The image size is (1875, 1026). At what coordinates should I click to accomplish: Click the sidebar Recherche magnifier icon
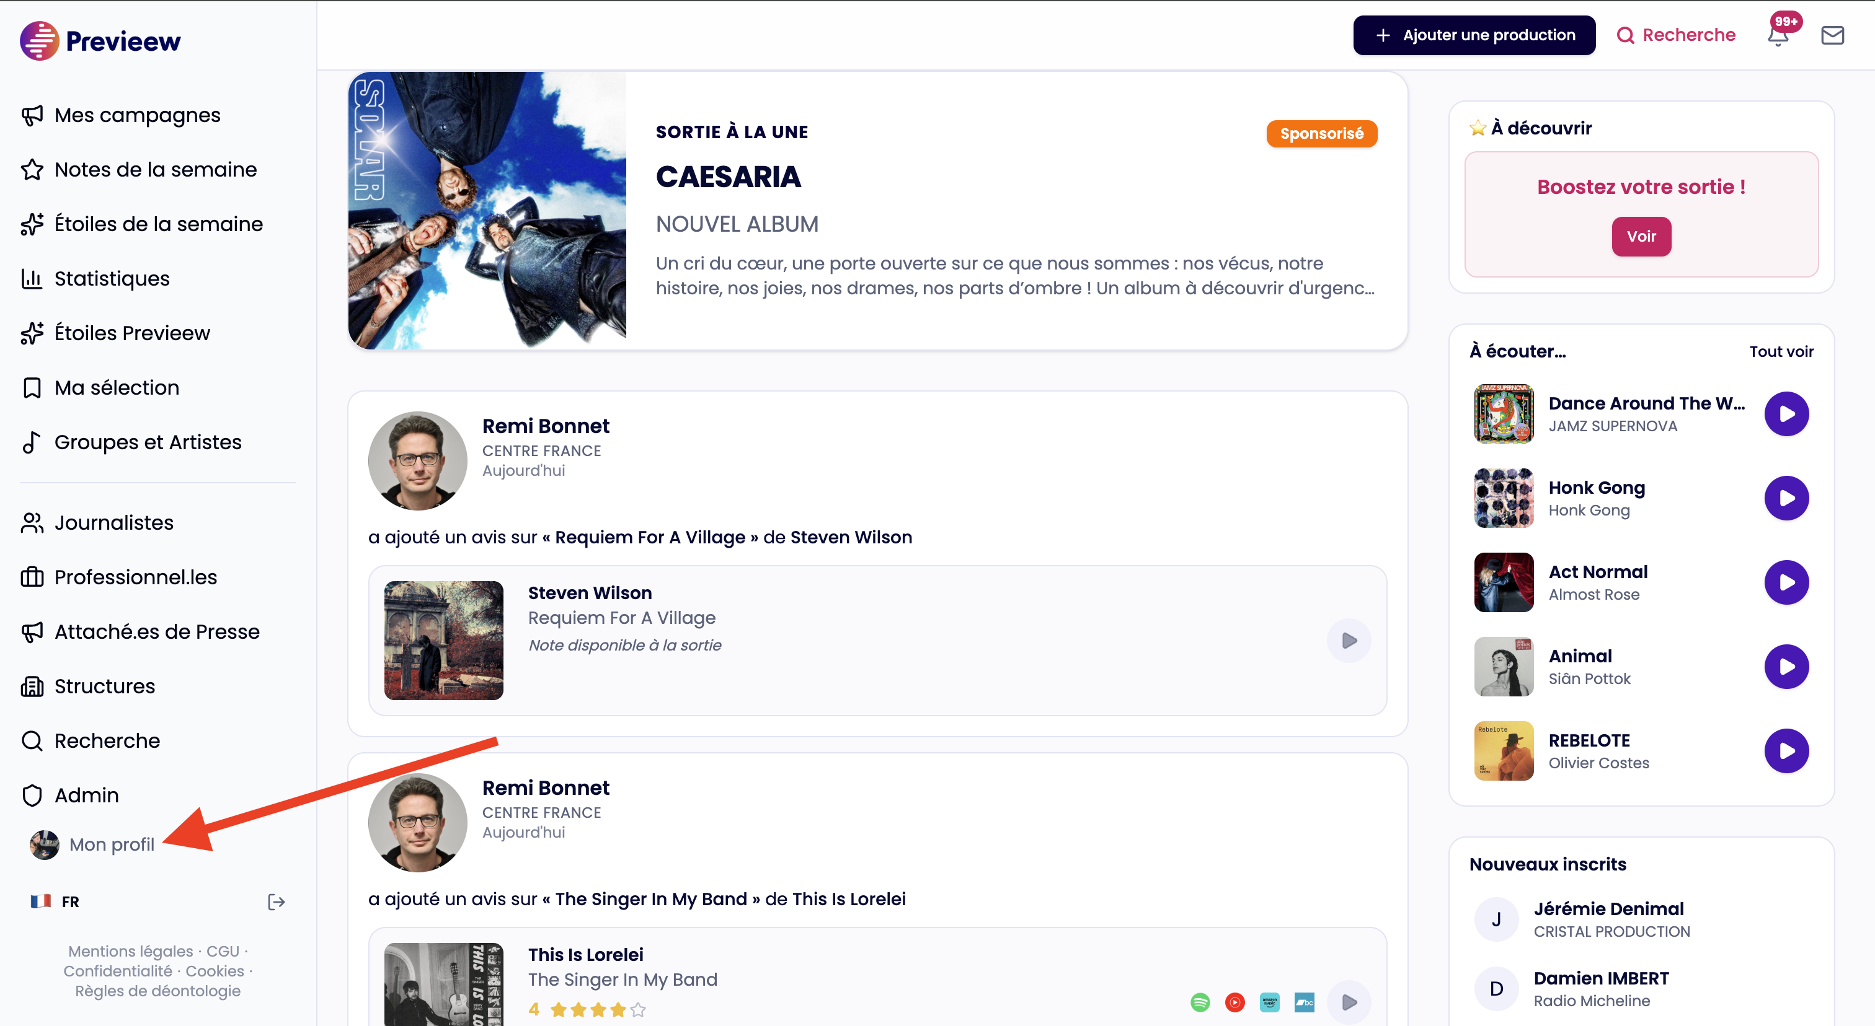(x=31, y=741)
